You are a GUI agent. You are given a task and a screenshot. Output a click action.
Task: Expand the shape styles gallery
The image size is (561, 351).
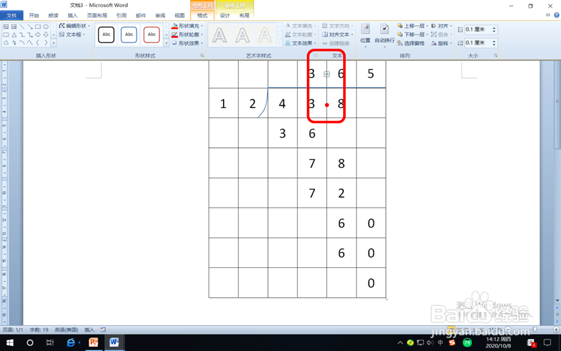[x=167, y=43]
